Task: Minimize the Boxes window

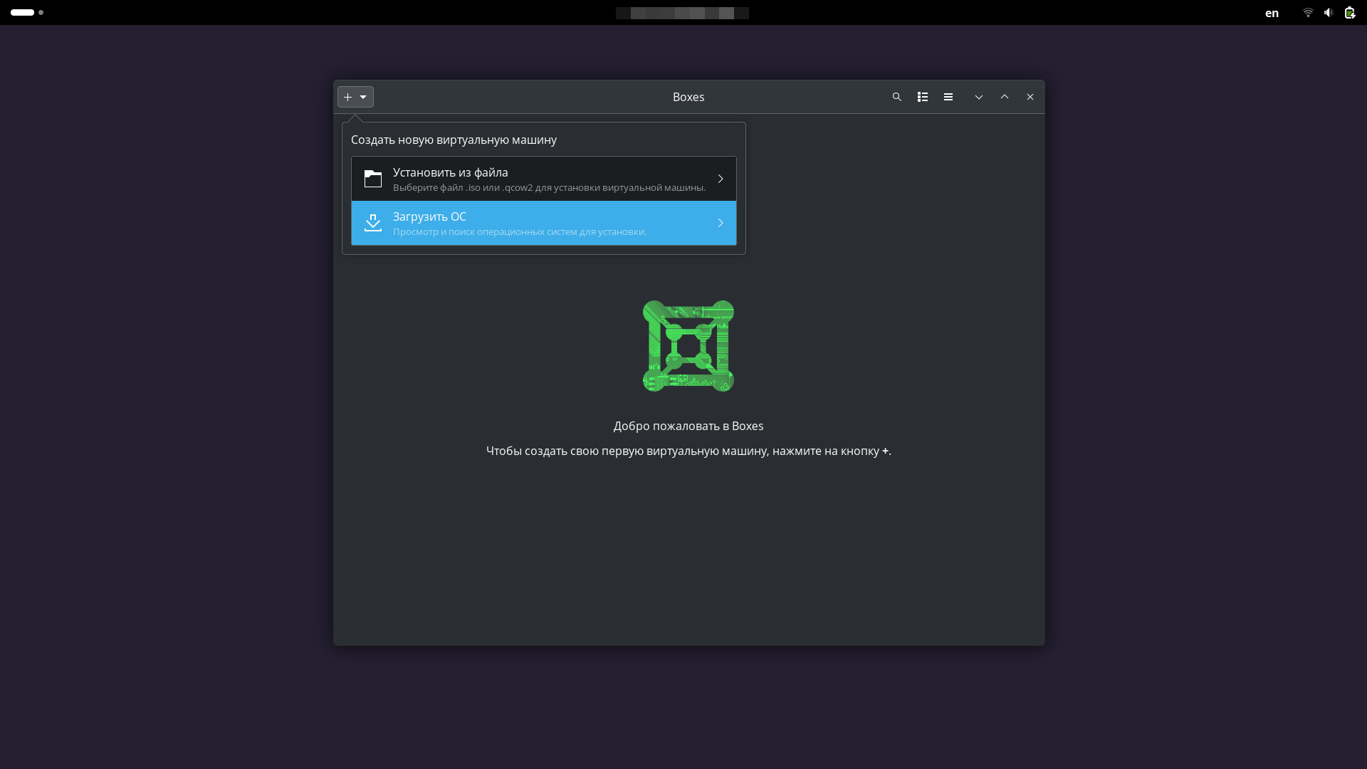Action: click(979, 97)
